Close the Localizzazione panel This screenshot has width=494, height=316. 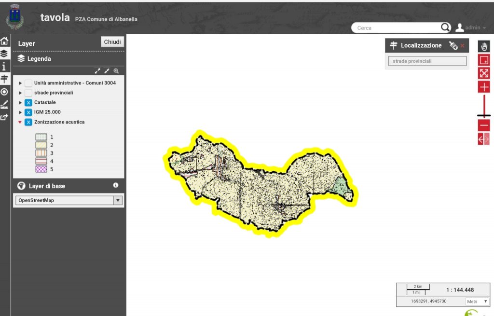462,46
